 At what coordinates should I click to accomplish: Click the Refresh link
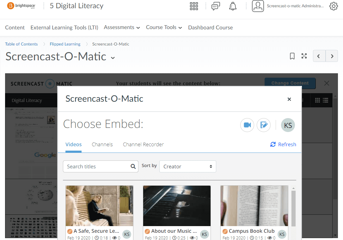click(x=283, y=145)
